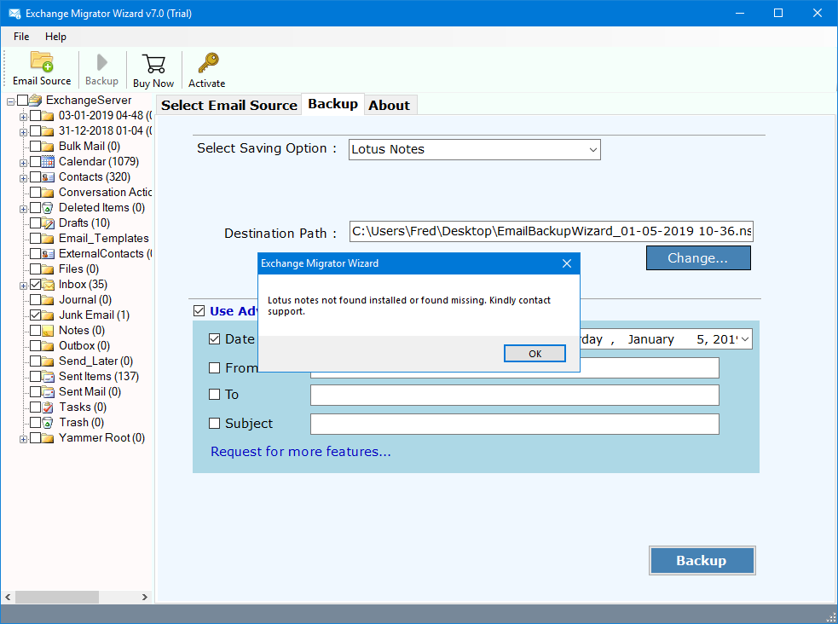Select the Email_Templates tree item
838x624 pixels.
click(104, 239)
